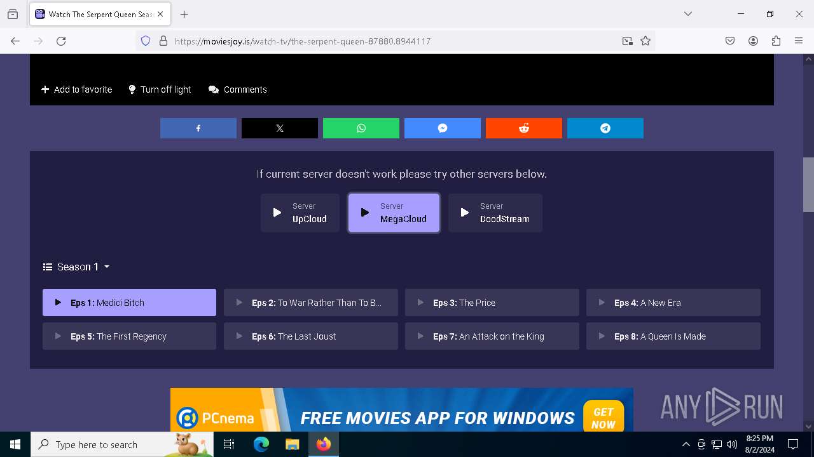Share on Reddit button
This screenshot has height=457, width=814.
(x=524, y=128)
